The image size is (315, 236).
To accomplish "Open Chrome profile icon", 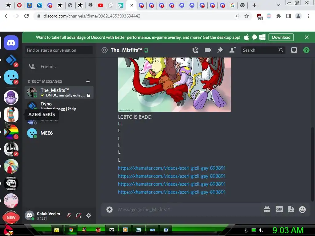I will click(x=298, y=16).
